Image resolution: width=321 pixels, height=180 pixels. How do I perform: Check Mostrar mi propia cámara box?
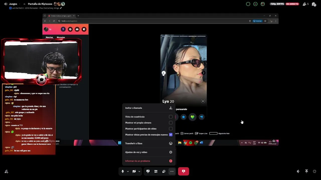pos(171,123)
